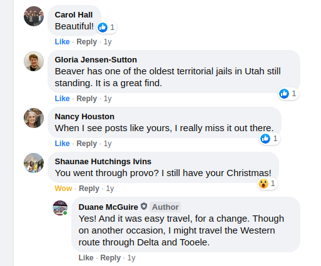Open Carol Hall's profile picture
The height and width of the screenshot is (266, 321).
click(34, 16)
